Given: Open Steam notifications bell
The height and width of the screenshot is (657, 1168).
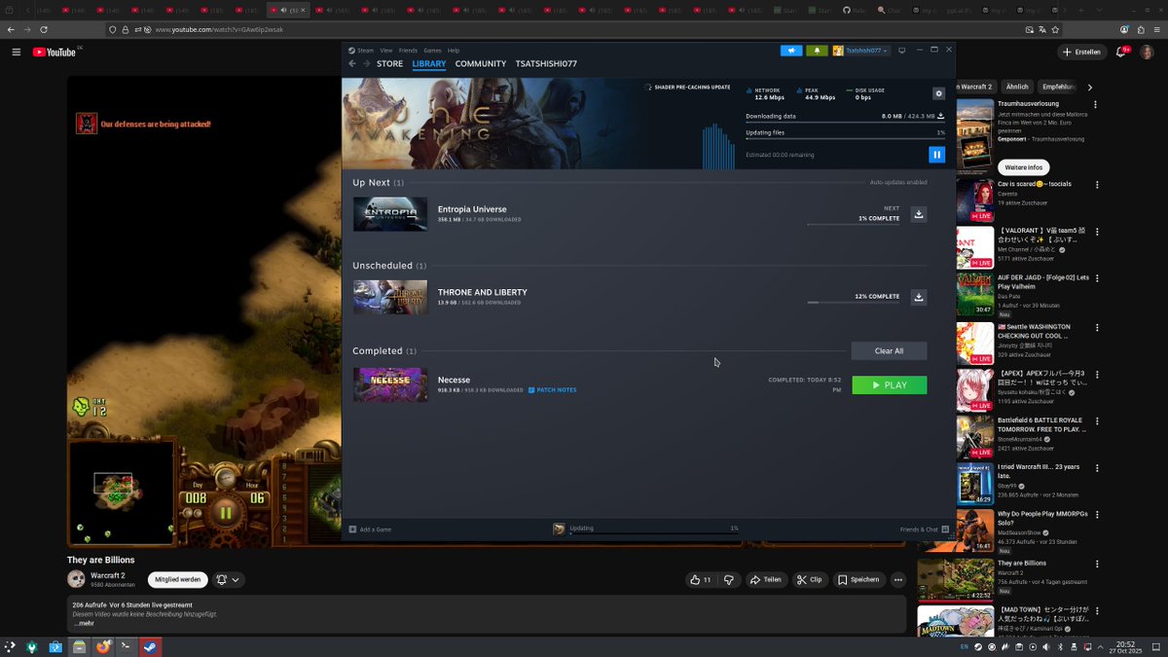Looking at the screenshot, I should tap(817, 50).
